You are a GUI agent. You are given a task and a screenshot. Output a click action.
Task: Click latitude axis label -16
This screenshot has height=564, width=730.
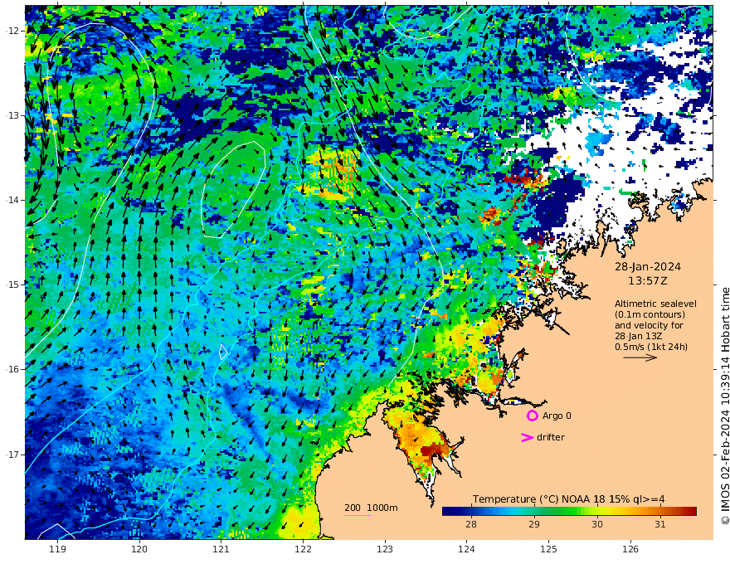(x=12, y=369)
